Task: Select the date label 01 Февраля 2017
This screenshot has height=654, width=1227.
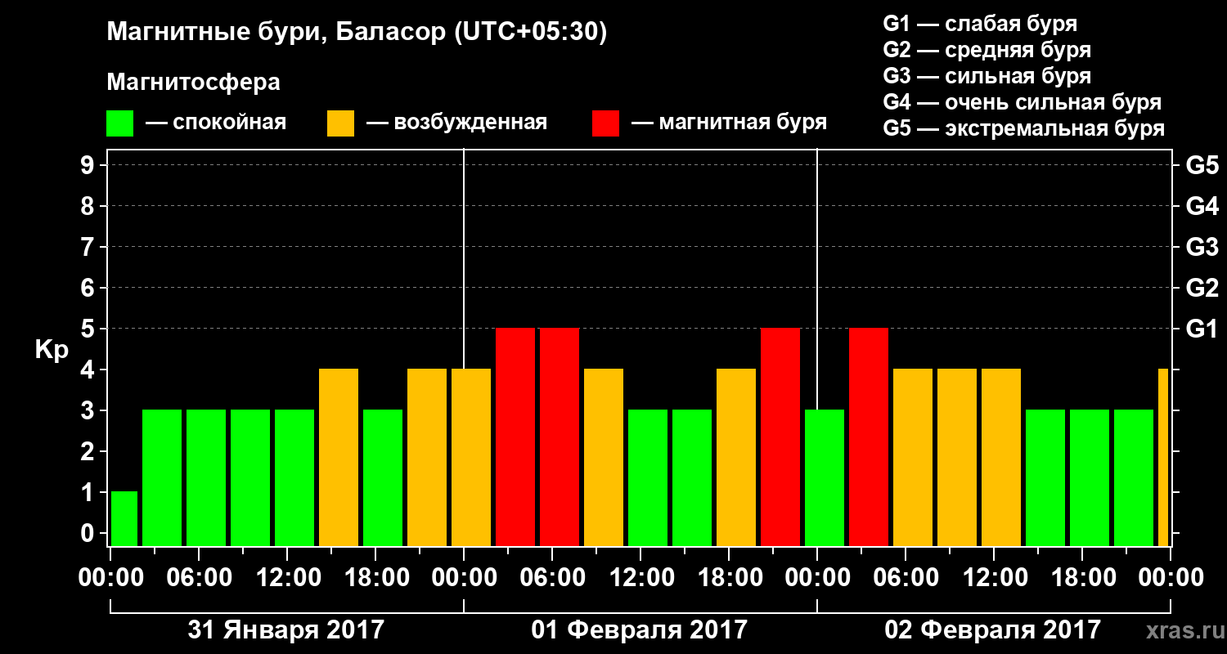Action: 640,629
